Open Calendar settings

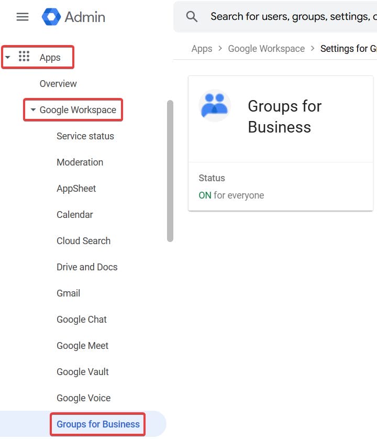75,215
